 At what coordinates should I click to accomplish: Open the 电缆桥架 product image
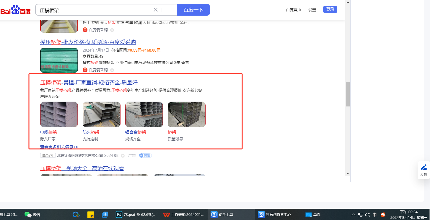pyautogui.click(x=59, y=114)
